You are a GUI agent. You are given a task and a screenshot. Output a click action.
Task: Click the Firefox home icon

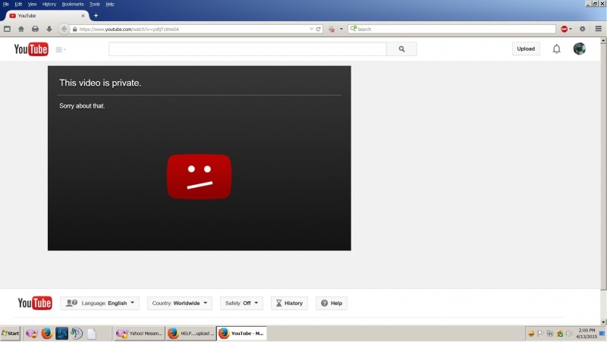point(21,29)
